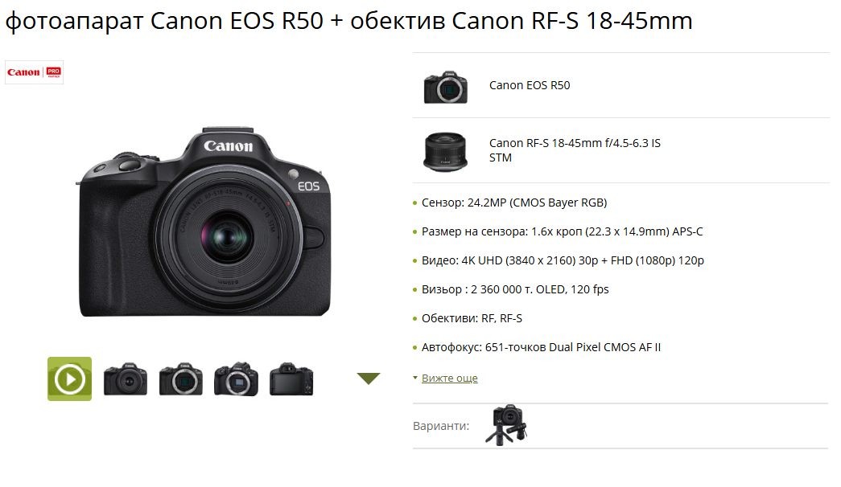Play the product video thumbnail
The image size is (841, 487).
[x=70, y=379]
